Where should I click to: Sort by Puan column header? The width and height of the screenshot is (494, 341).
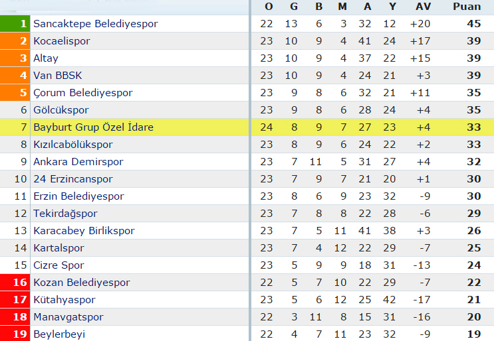click(467, 7)
